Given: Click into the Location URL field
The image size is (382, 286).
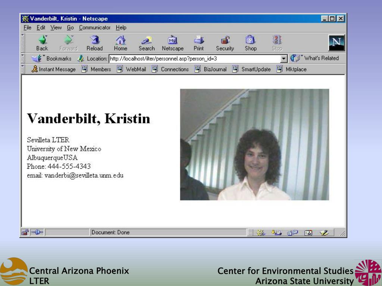Looking at the screenshot, I should point(194,58).
